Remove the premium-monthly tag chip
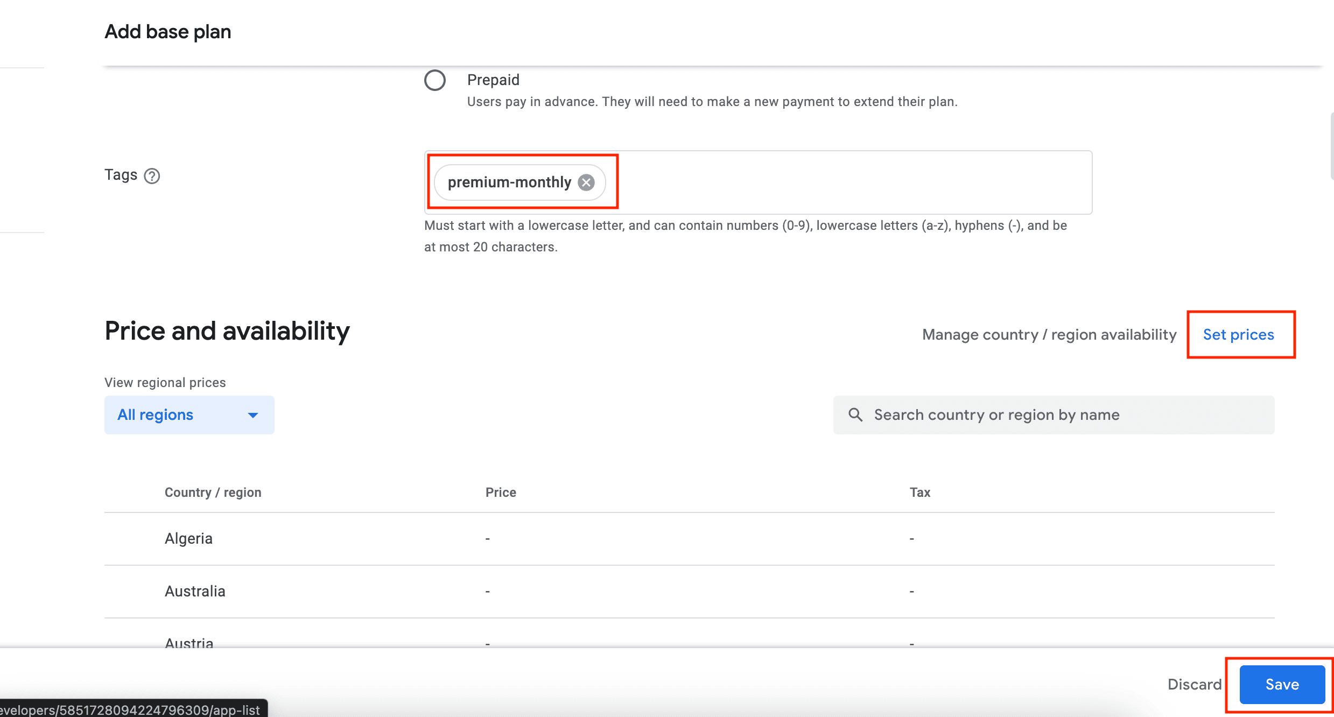 click(586, 182)
